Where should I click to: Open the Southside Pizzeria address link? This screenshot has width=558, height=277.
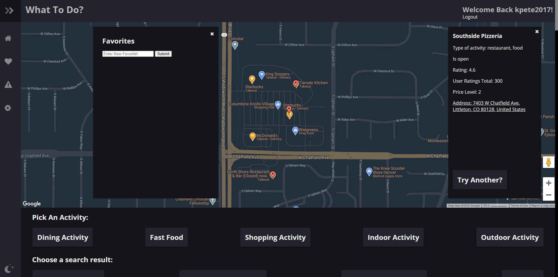tap(489, 106)
